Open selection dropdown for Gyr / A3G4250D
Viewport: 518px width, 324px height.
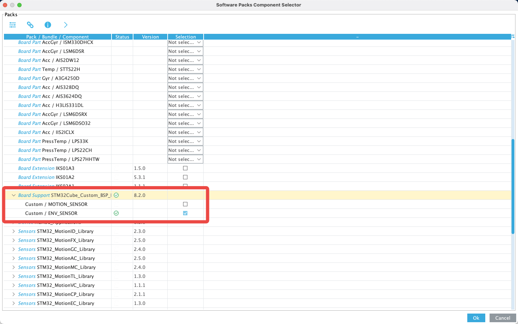point(185,78)
